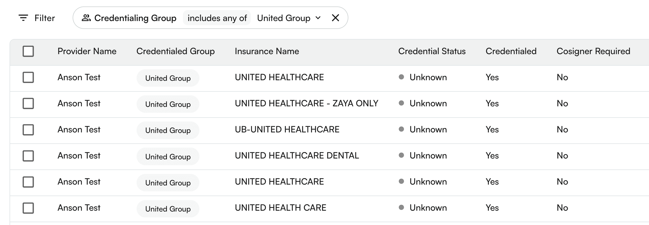
Task: Click United Group tag in first row
Action: tap(168, 78)
